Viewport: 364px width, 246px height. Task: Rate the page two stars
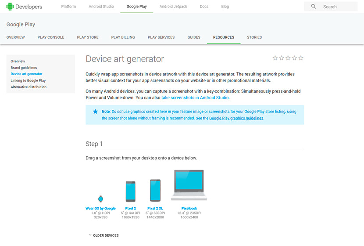(282, 58)
